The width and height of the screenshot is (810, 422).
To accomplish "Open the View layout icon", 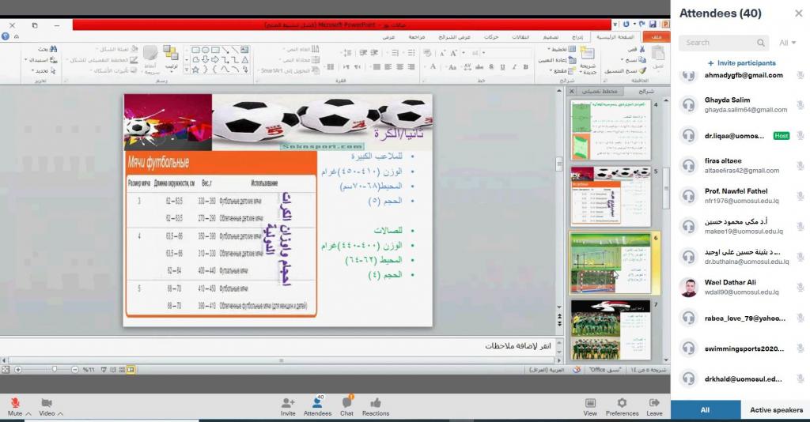I will [x=590, y=402].
